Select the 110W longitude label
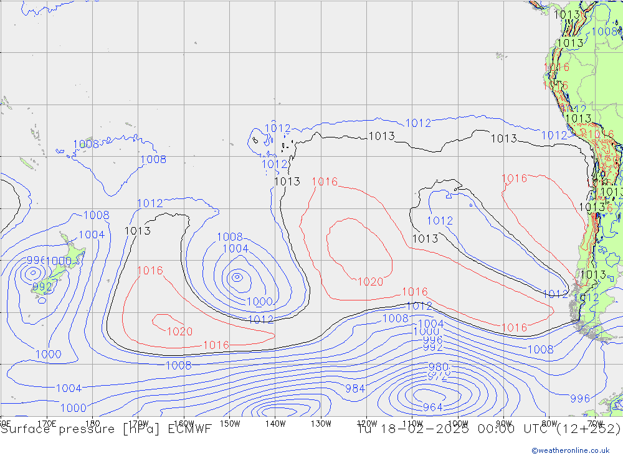 (x=412, y=424)
